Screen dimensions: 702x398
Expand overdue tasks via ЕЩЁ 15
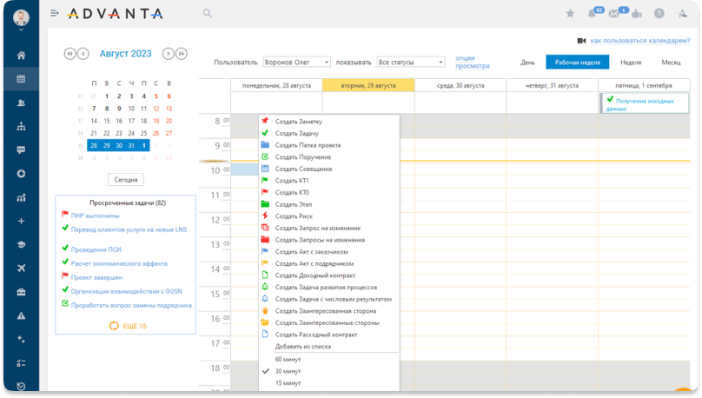click(x=127, y=326)
